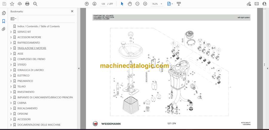Click the TRASLAZIONE E MOTORE bookmark text

[32, 48]
